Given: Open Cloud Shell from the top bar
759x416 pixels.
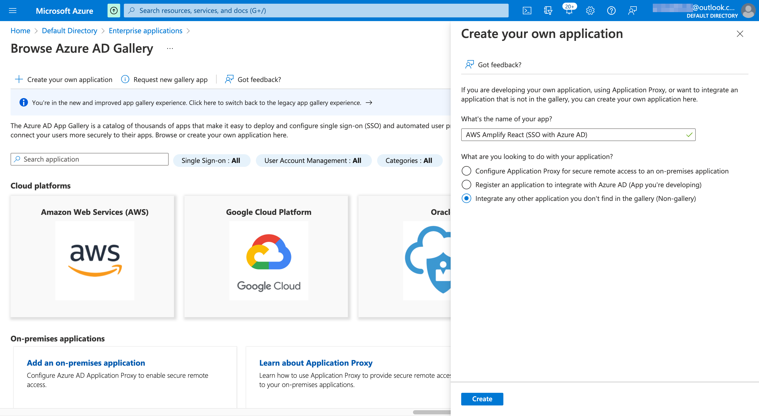Looking at the screenshot, I should (x=527, y=10).
